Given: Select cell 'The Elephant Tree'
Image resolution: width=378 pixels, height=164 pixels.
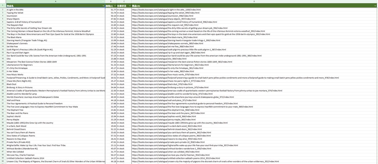Looking at the screenshot, I should tap(55, 110).
